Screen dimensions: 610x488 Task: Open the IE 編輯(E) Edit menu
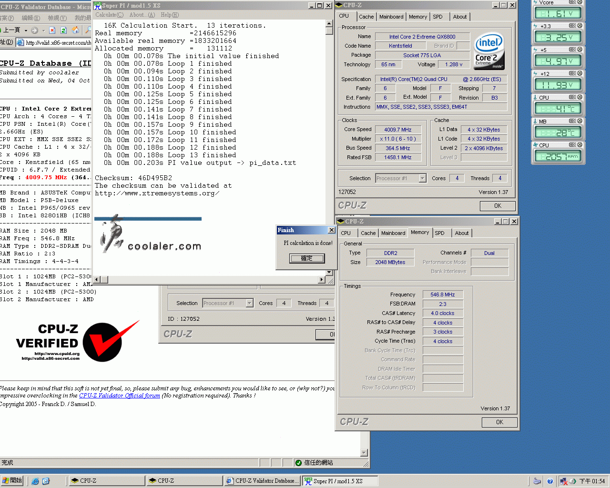(30, 18)
